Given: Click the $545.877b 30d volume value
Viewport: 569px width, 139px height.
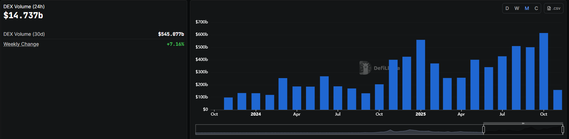Looking at the screenshot, I should click(x=171, y=34).
